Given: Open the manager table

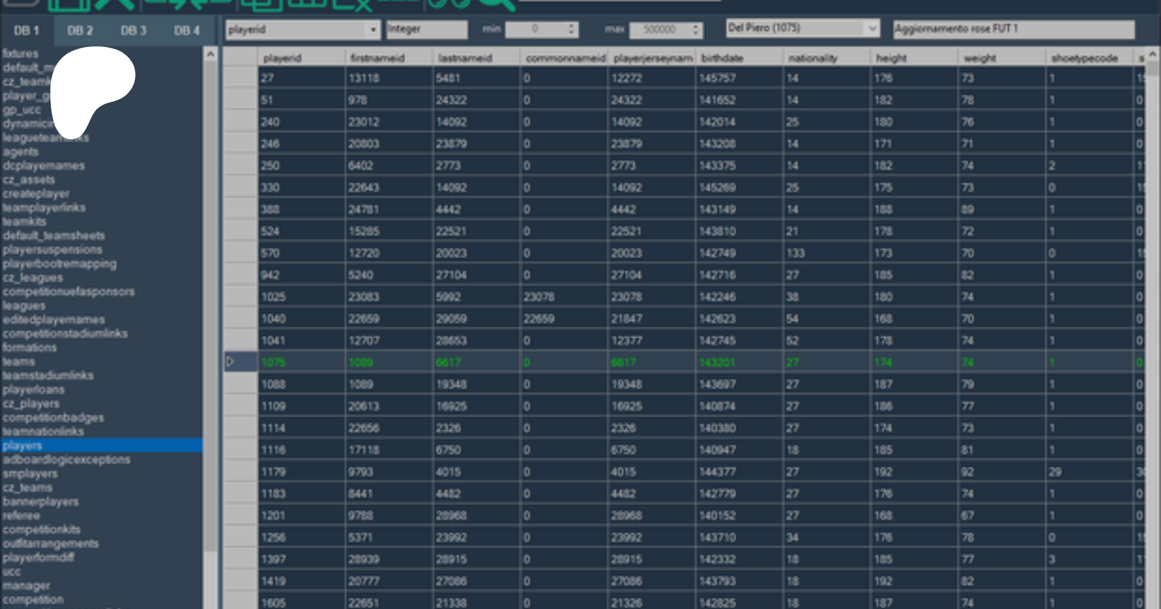Looking at the screenshot, I should click(26, 586).
